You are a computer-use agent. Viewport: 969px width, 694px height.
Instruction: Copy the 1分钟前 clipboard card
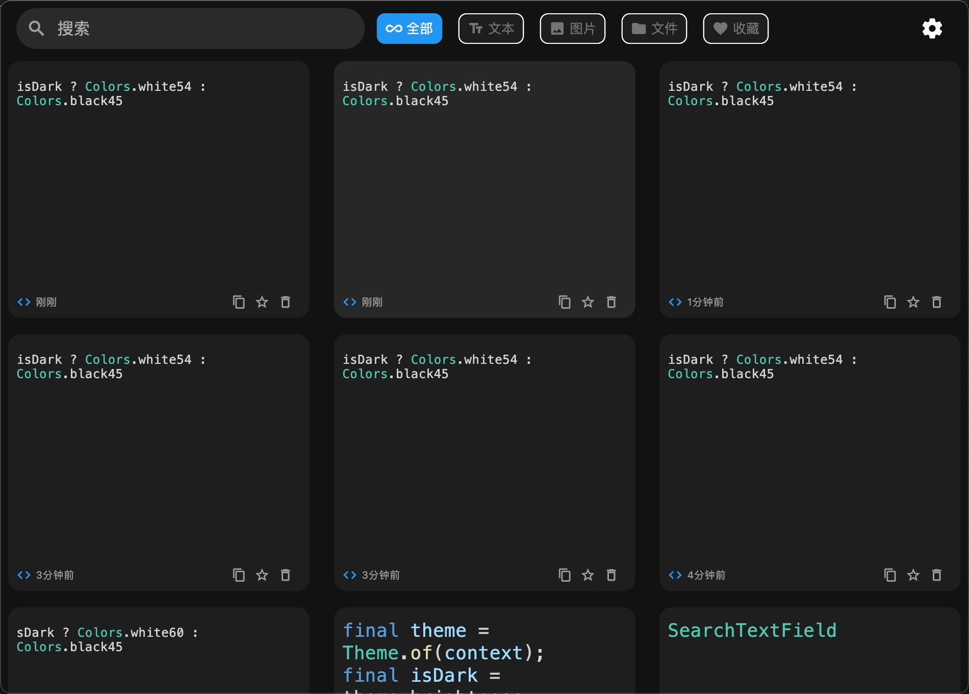(x=890, y=302)
